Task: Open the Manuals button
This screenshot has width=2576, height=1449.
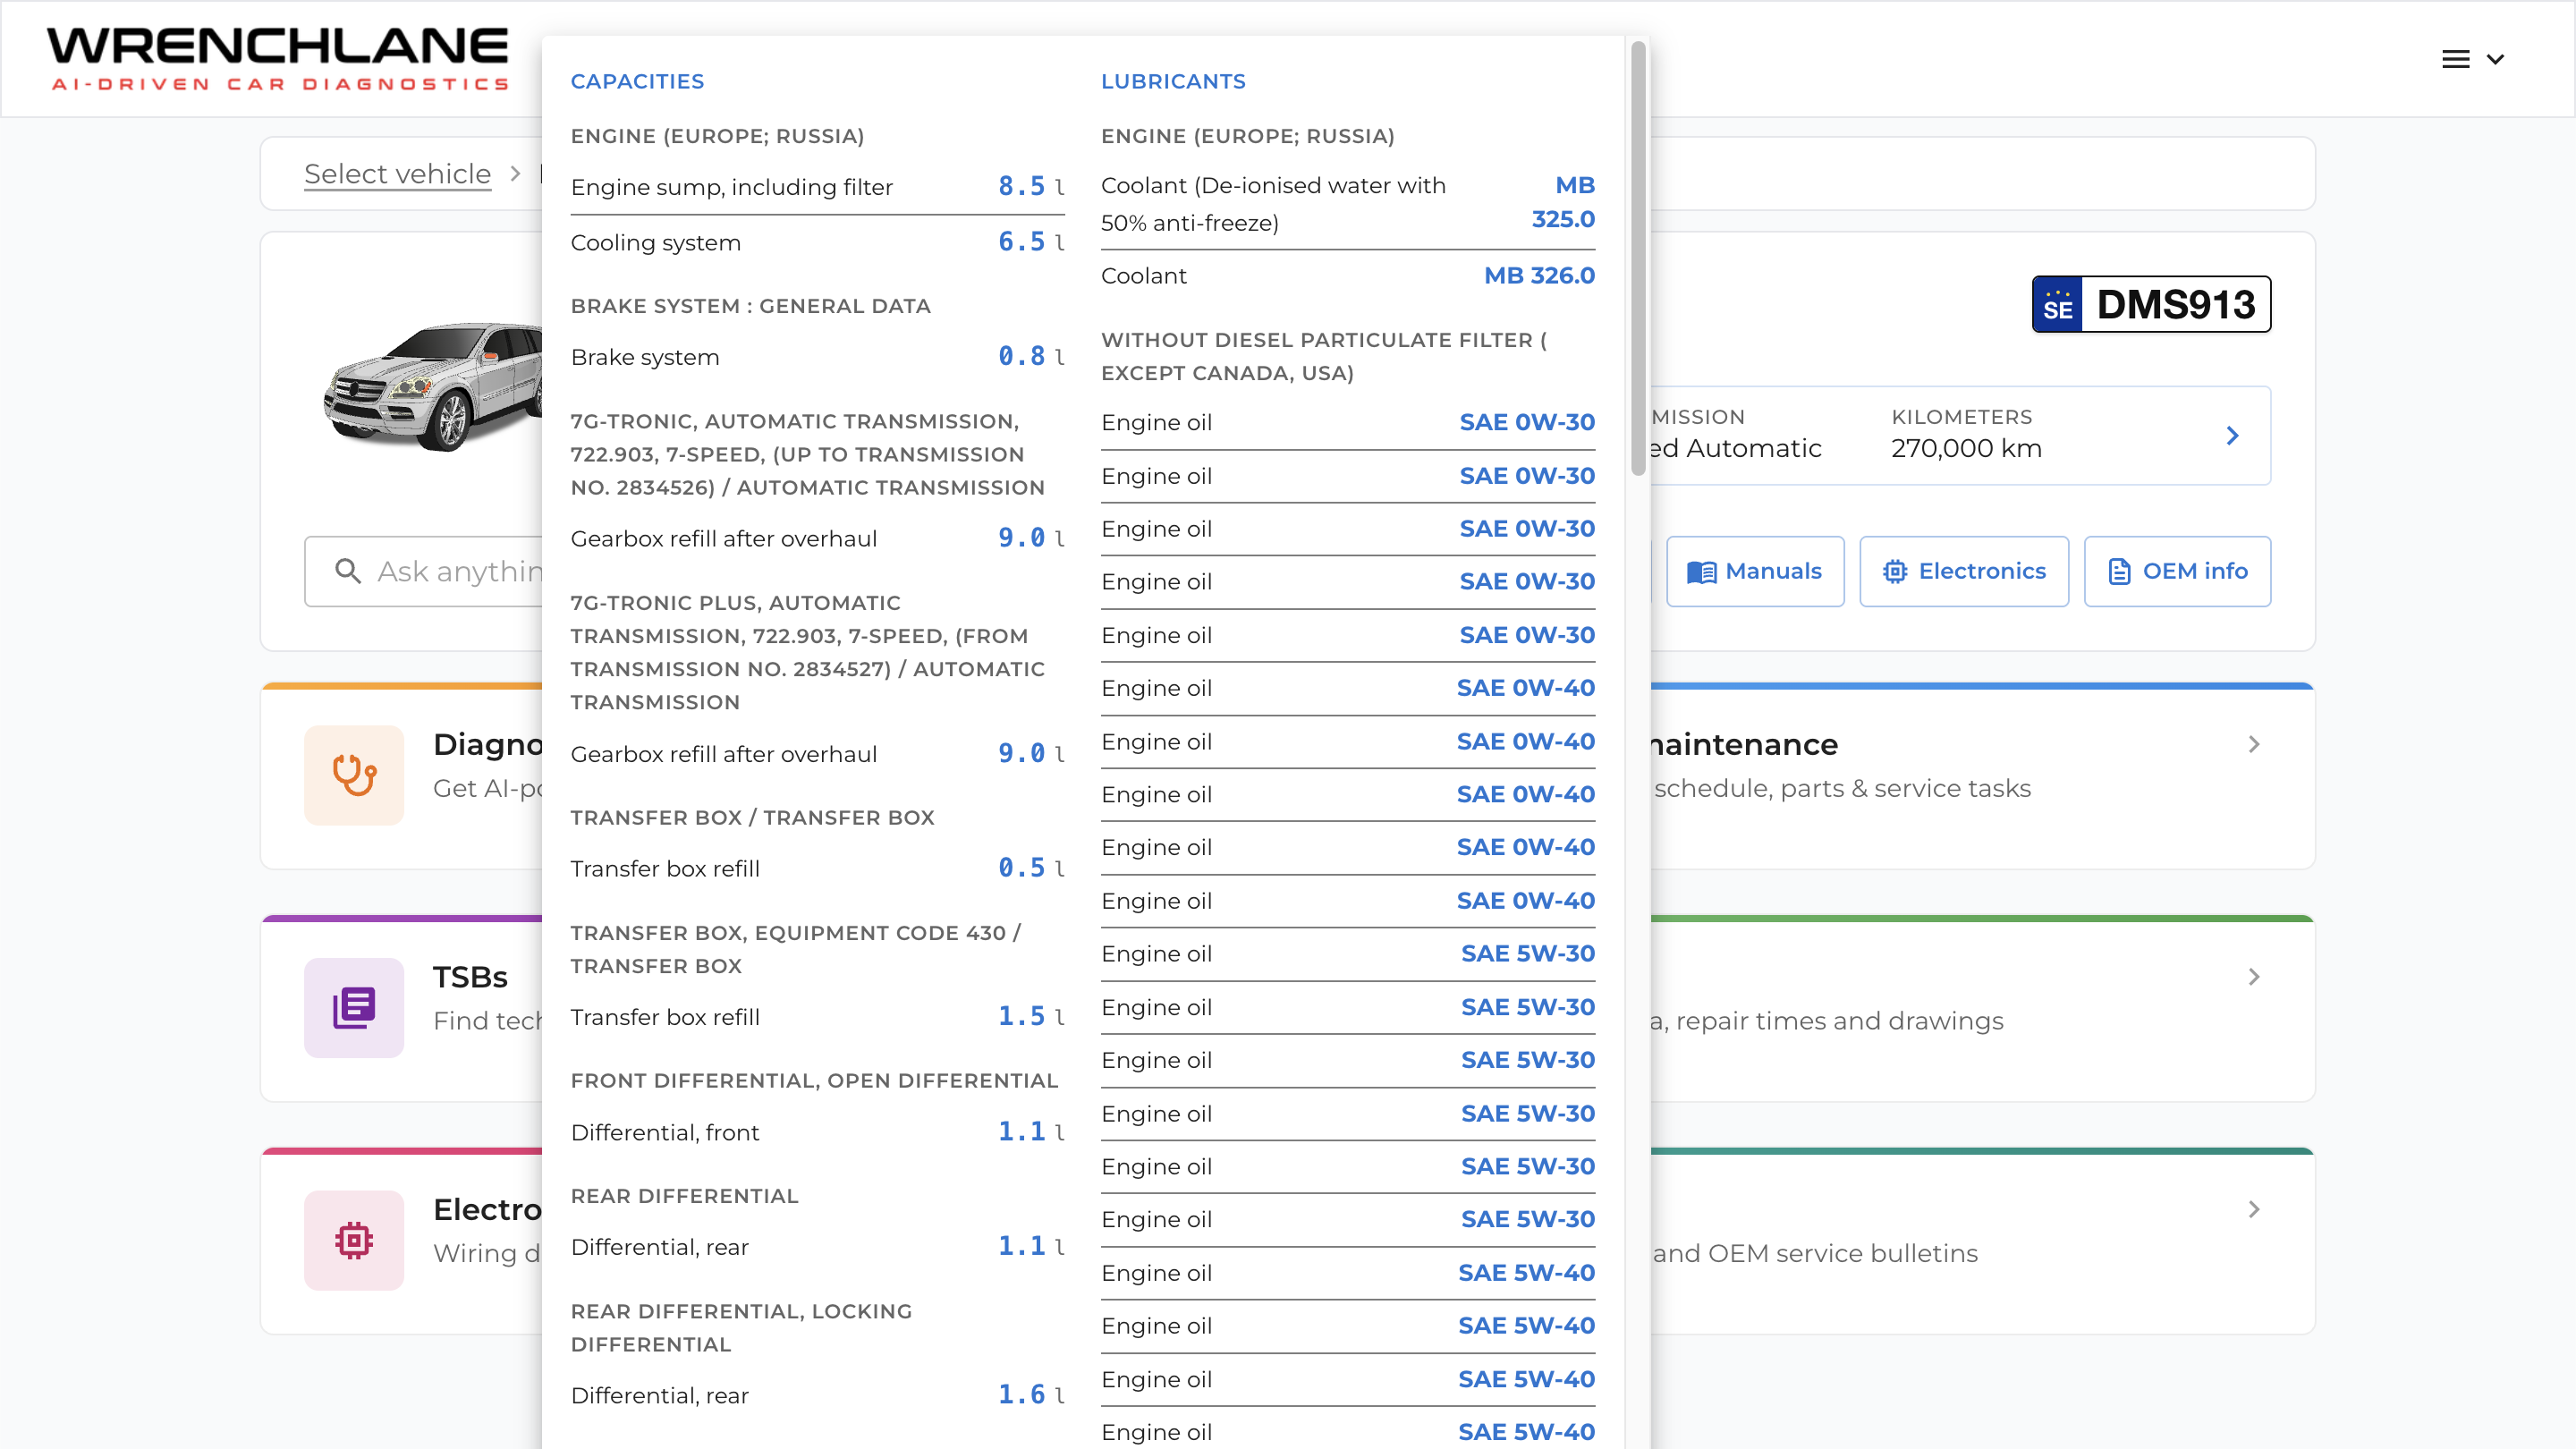Action: point(1755,571)
